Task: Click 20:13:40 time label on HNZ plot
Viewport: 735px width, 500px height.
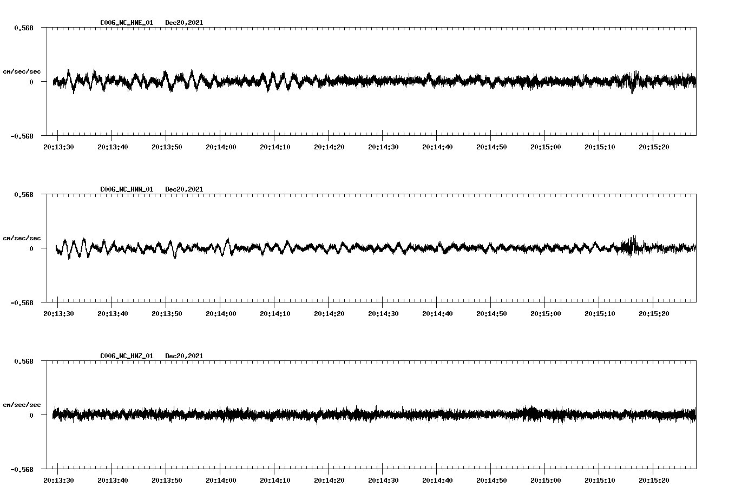Action: (x=113, y=481)
